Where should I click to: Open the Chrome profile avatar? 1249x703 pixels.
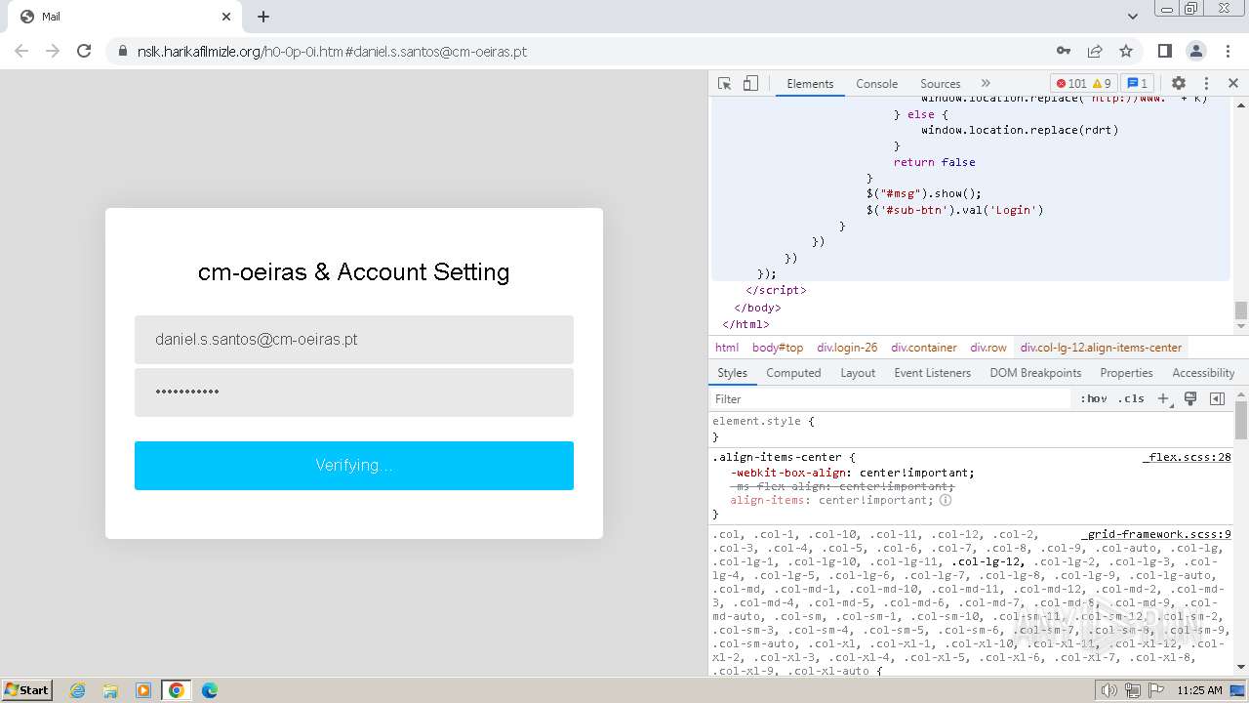1195,51
